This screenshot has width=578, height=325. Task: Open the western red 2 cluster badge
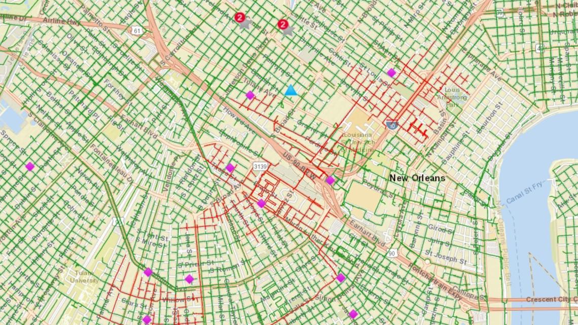coord(240,17)
